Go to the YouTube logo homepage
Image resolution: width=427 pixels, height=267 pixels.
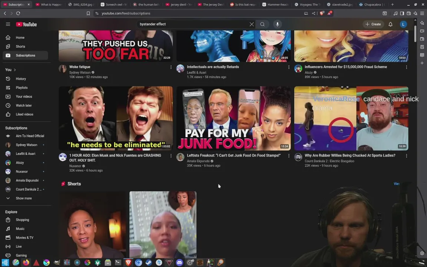coord(26,24)
